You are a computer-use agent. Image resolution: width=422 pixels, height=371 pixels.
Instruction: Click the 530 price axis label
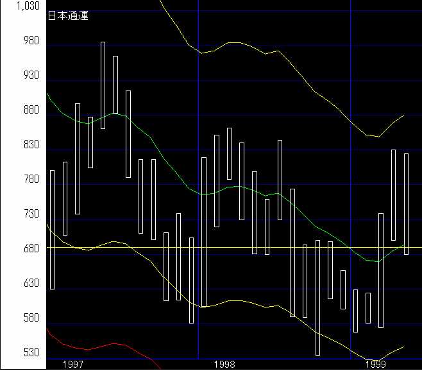[x=31, y=353]
